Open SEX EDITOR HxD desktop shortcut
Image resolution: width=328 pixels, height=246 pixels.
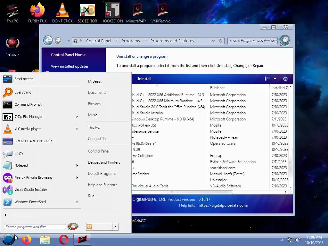87,13
